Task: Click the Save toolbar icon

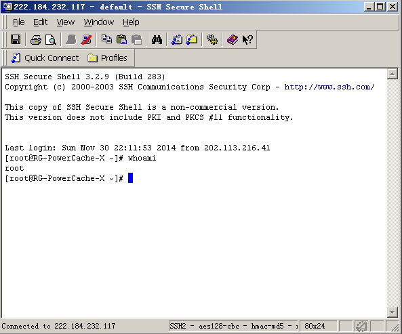Action: (16, 40)
